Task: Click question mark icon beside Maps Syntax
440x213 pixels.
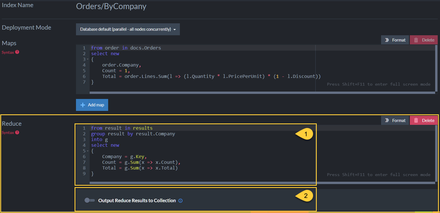Action: 17,52
